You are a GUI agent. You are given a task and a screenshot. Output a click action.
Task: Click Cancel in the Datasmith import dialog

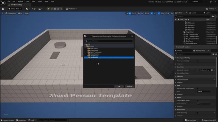pyautogui.click(x=129, y=87)
